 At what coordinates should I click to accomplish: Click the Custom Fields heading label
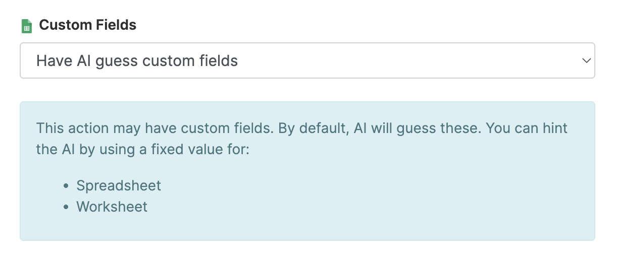tap(88, 25)
